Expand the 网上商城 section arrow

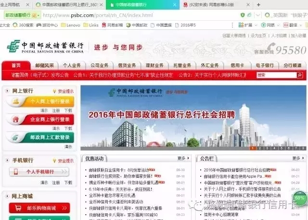(x=7, y=196)
